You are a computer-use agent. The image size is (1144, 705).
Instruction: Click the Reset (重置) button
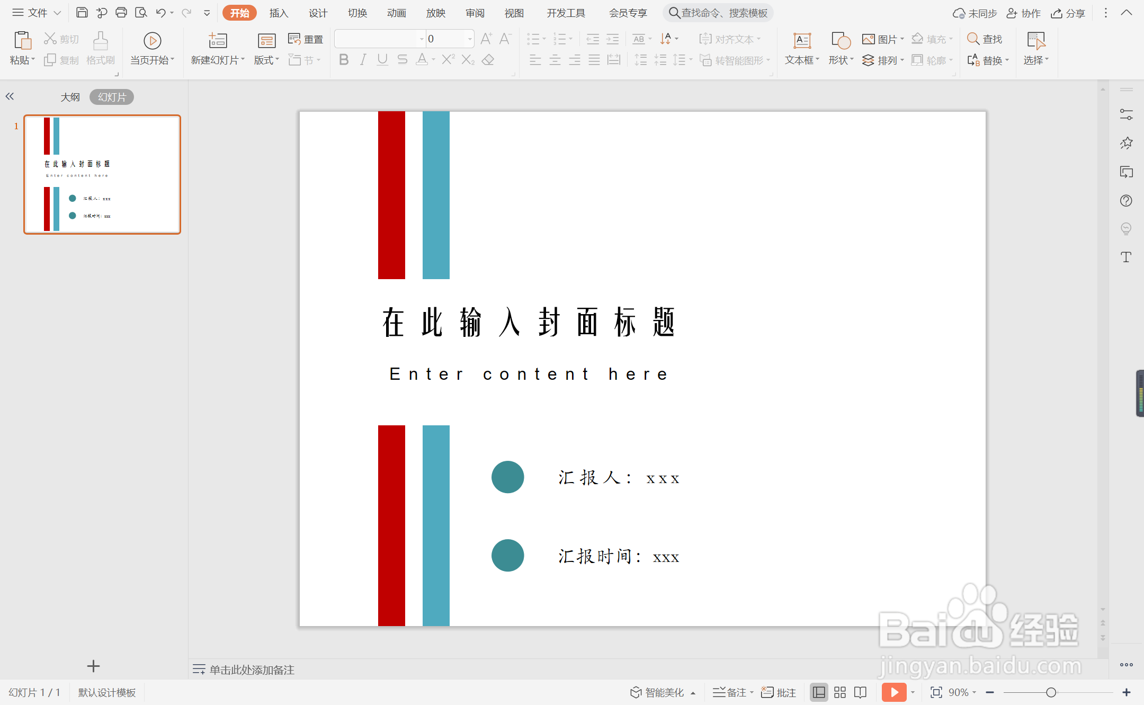click(306, 39)
